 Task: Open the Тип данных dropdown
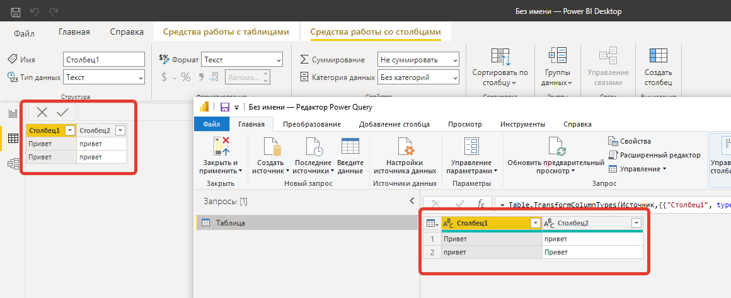104,77
